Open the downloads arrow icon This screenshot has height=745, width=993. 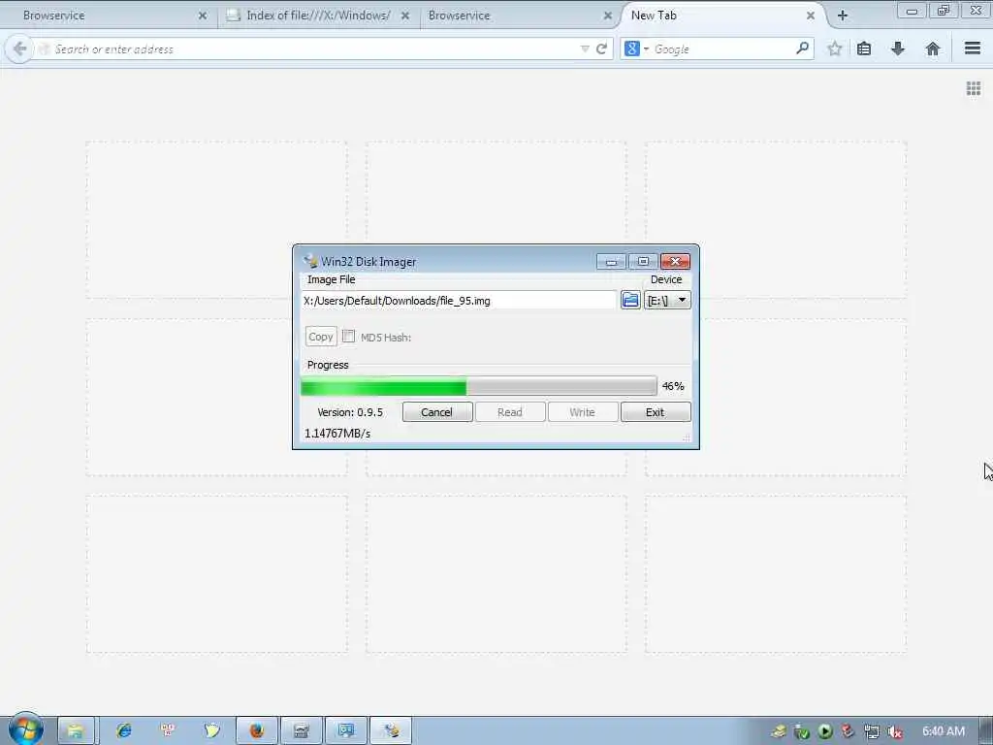(898, 49)
